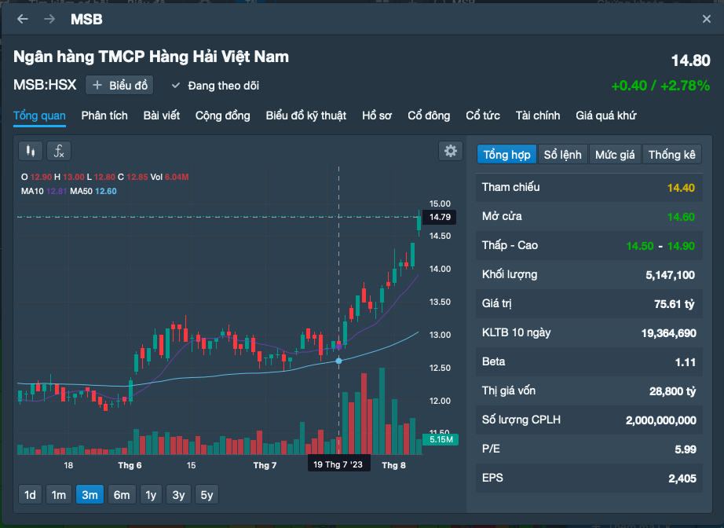Open the Hồ sơ tab
Screen dimensions: 724x528
[377, 115]
